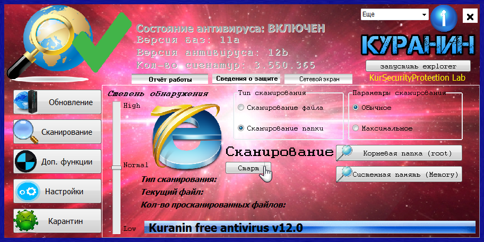Click Текущий файл: label
The width and height of the screenshot is (484, 242).
(x=172, y=192)
